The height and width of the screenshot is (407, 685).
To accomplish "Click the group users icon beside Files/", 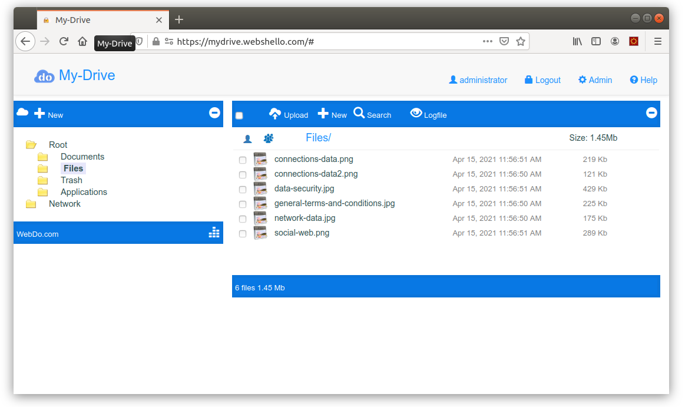I will coord(269,138).
